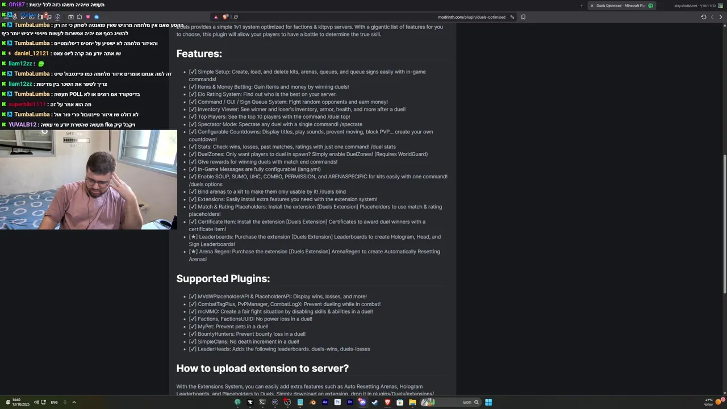This screenshot has width=727, height=409.
Task: Open File Explorer from the taskbar
Action: 412,402
